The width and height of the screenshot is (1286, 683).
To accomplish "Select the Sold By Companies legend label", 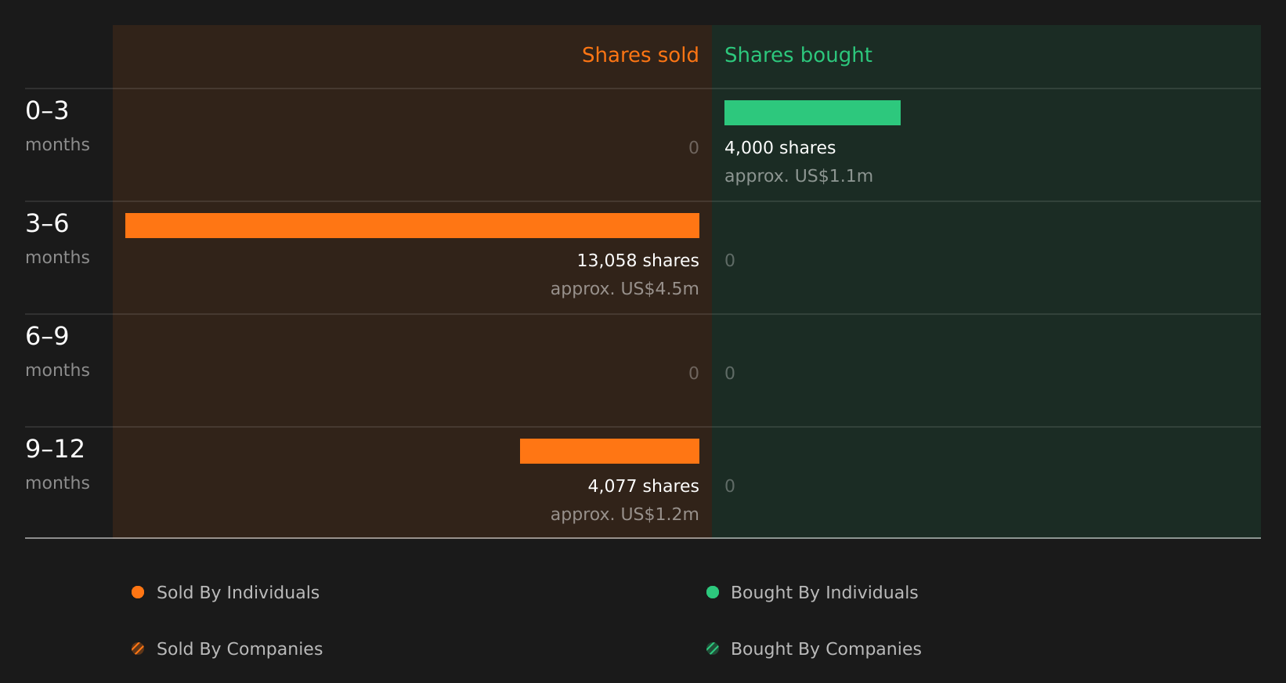I will coord(240,649).
